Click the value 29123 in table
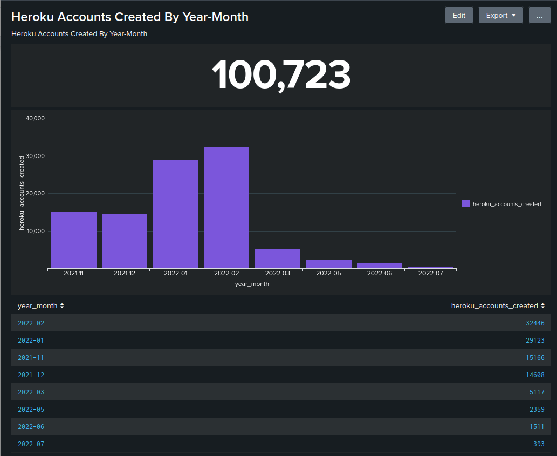The width and height of the screenshot is (557, 456). [x=535, y=341]
